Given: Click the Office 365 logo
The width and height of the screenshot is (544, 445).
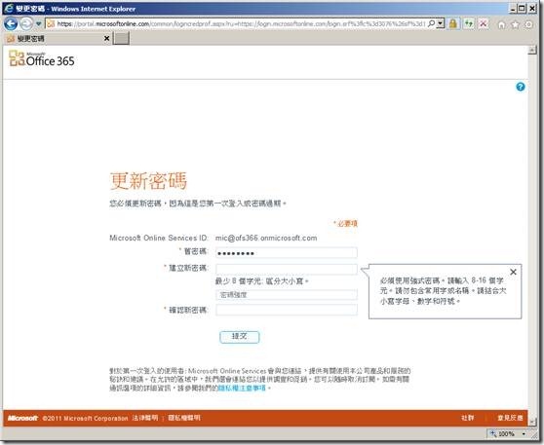Looking at the screenshot, I should [42, 58].
